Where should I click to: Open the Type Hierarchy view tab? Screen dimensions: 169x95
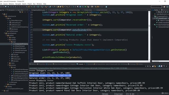point(20,10)
